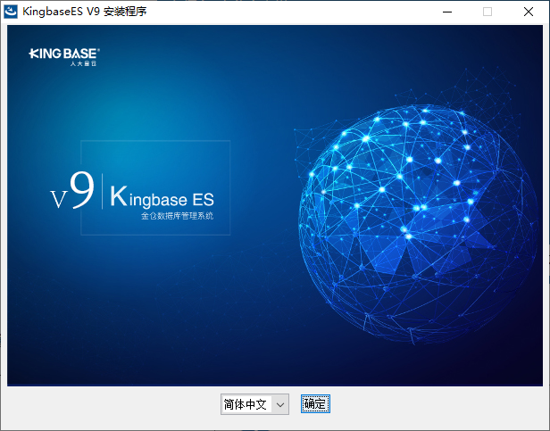The width and height of the screenshot is (550, 431).
Task: Expand language list using the chevron arrow
Action: coord(280,404)
